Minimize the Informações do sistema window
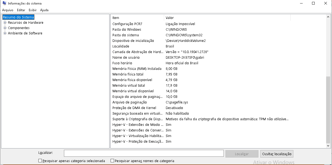332x165 pixels. 301,3
